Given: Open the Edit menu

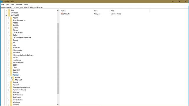Looking at the screenshot, I should coord(7,5).
